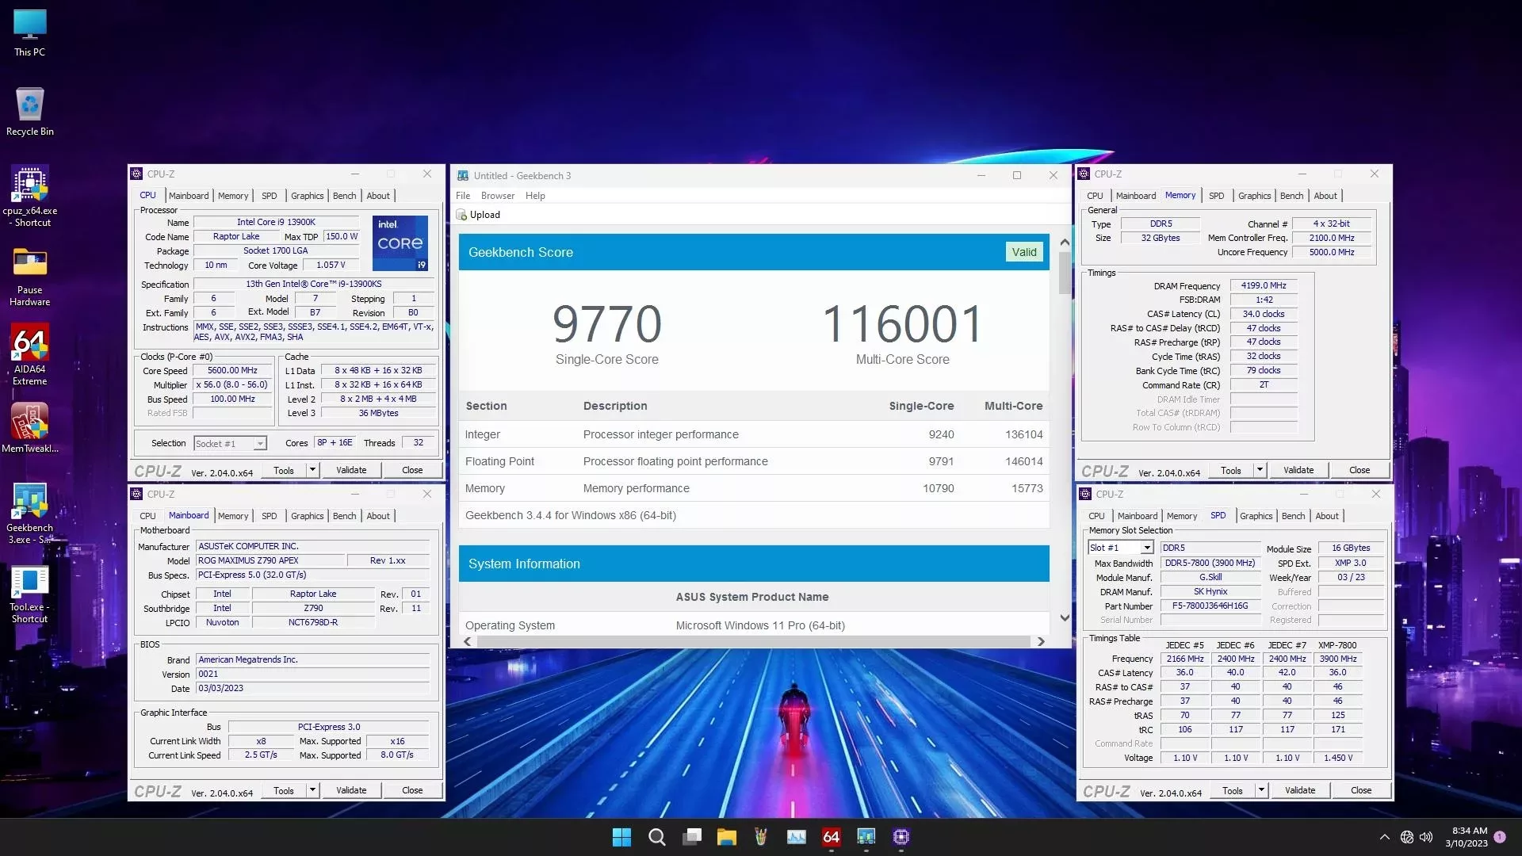1522x856 pixels.
Task: Expand the Socket #1 selection dropdown
Action: pyautogui.click(x=260, y=444)
